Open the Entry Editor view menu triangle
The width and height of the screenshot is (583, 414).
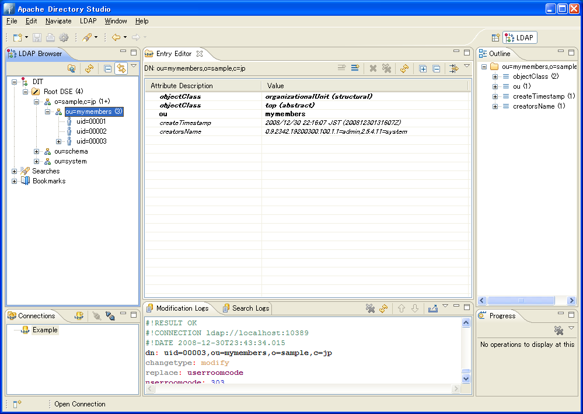click(467, 66)
